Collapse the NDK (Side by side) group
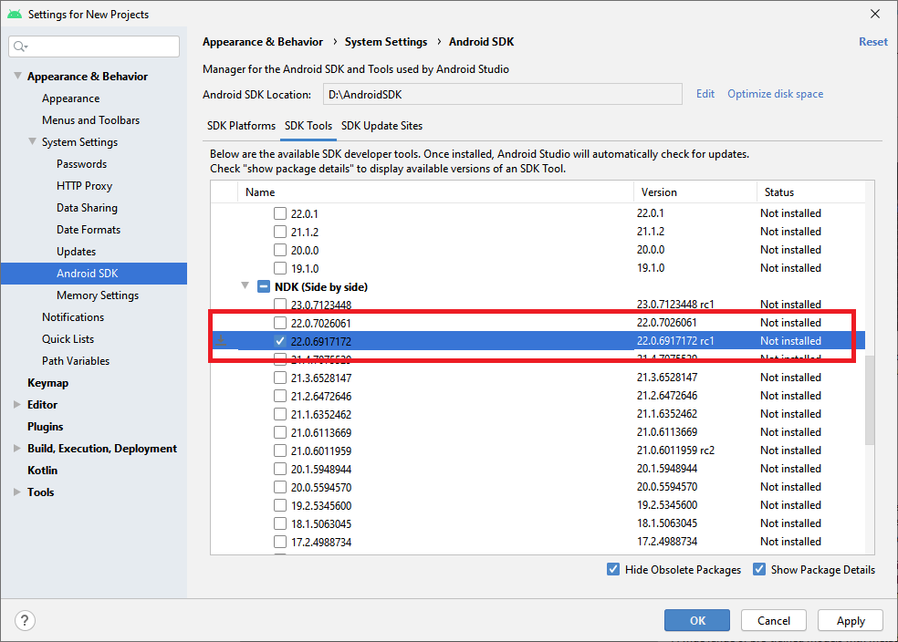The width and height of the screenshot is (898, 642). coord(245,285)
